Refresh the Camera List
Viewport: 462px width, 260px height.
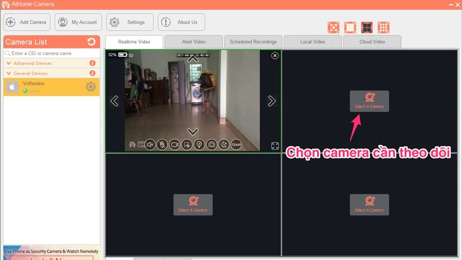[92, 42]
